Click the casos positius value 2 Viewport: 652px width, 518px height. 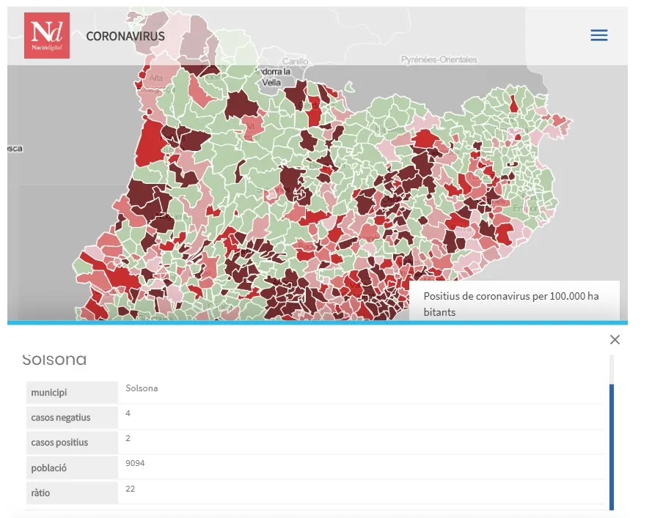[128, 438]
